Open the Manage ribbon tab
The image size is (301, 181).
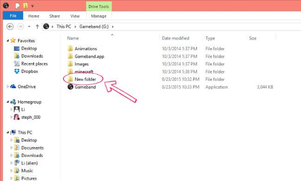(x=99, y=16)
